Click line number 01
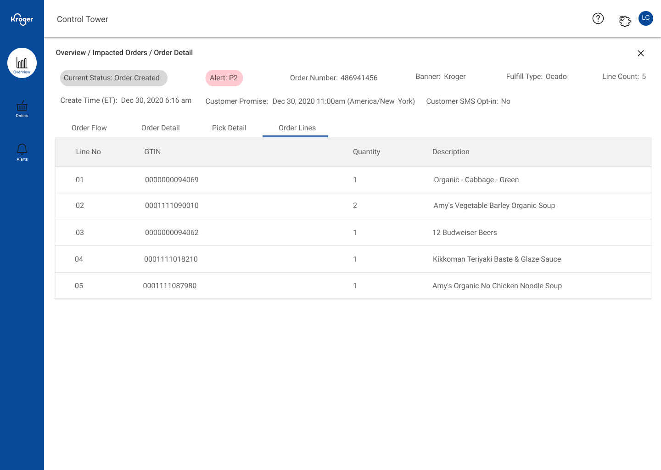Viewport: 661px width, 470px height. (80, 180)
